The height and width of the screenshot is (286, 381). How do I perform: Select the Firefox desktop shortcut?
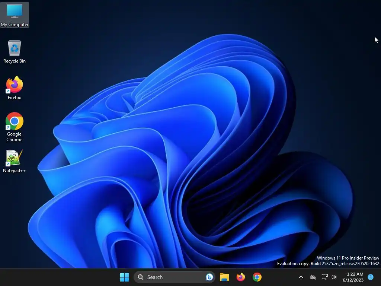[15, 88]
